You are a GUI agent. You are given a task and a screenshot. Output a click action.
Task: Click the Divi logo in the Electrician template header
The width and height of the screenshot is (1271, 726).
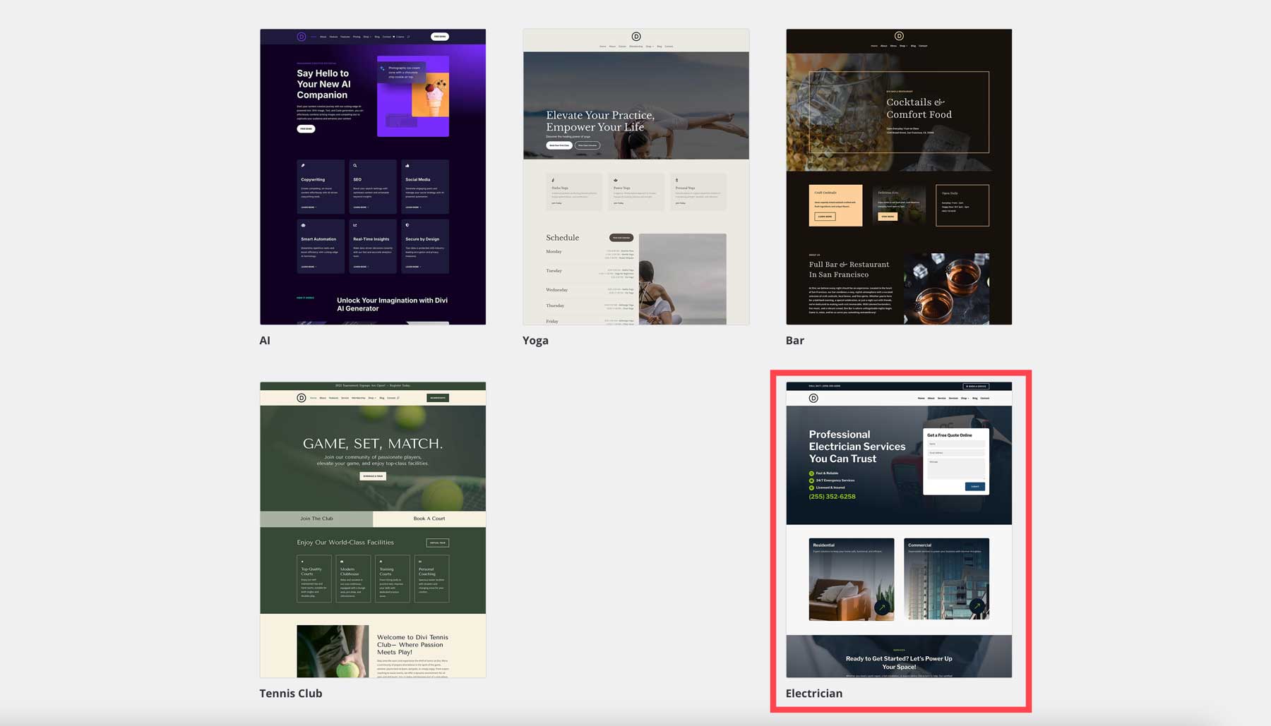(x=813, y=398)
